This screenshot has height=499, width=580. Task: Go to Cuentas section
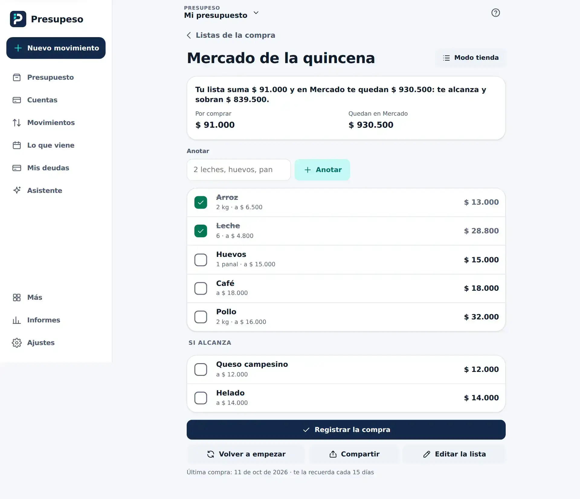[x=56, y=100]
